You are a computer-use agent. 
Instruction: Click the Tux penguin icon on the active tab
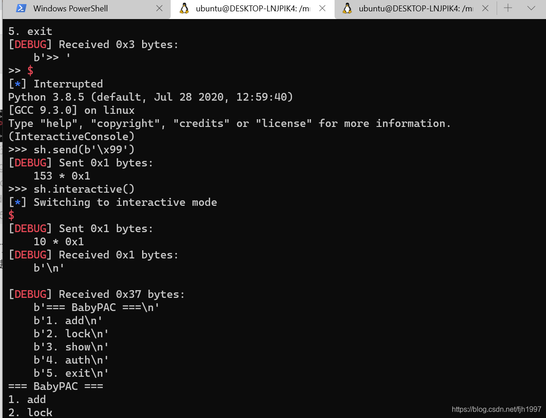pos(184,8)
